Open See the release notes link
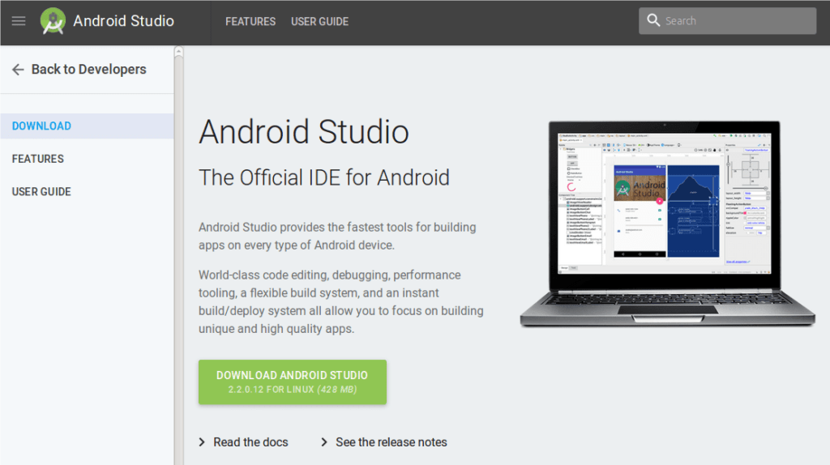The width and height of the screenshot is (830, 465). click(391, 442)
